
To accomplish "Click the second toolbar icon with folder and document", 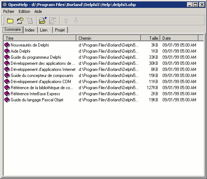I will (x=20, y=21).
